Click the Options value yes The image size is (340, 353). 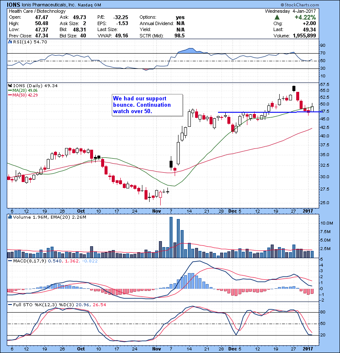point(180,17)
